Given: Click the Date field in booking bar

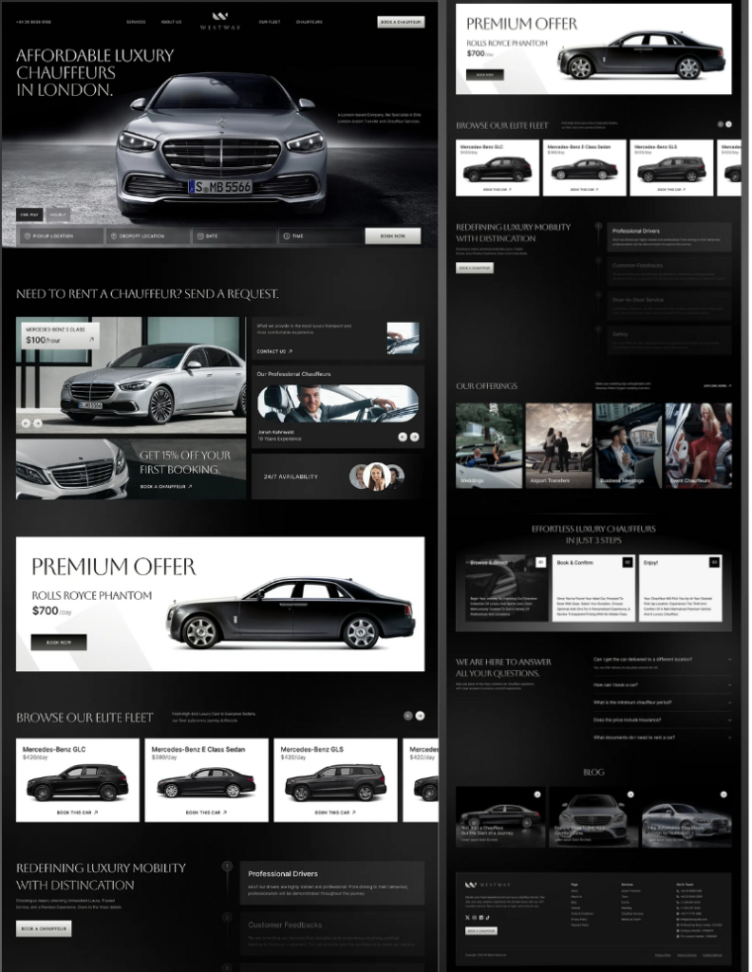Looking at the screenshot, I should [235, 236].
